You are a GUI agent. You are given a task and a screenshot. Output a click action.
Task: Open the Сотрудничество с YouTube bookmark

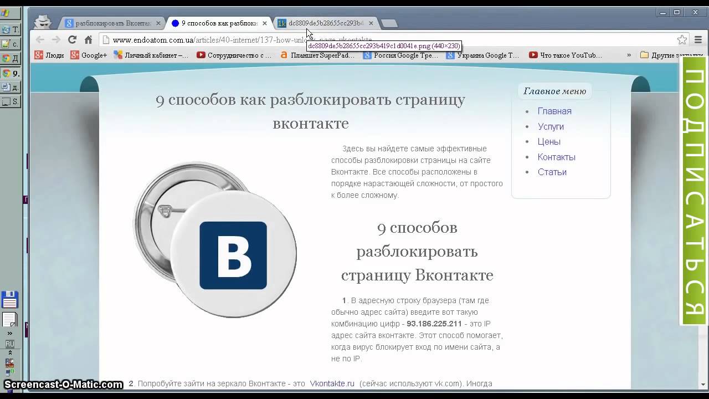(234, 55)
